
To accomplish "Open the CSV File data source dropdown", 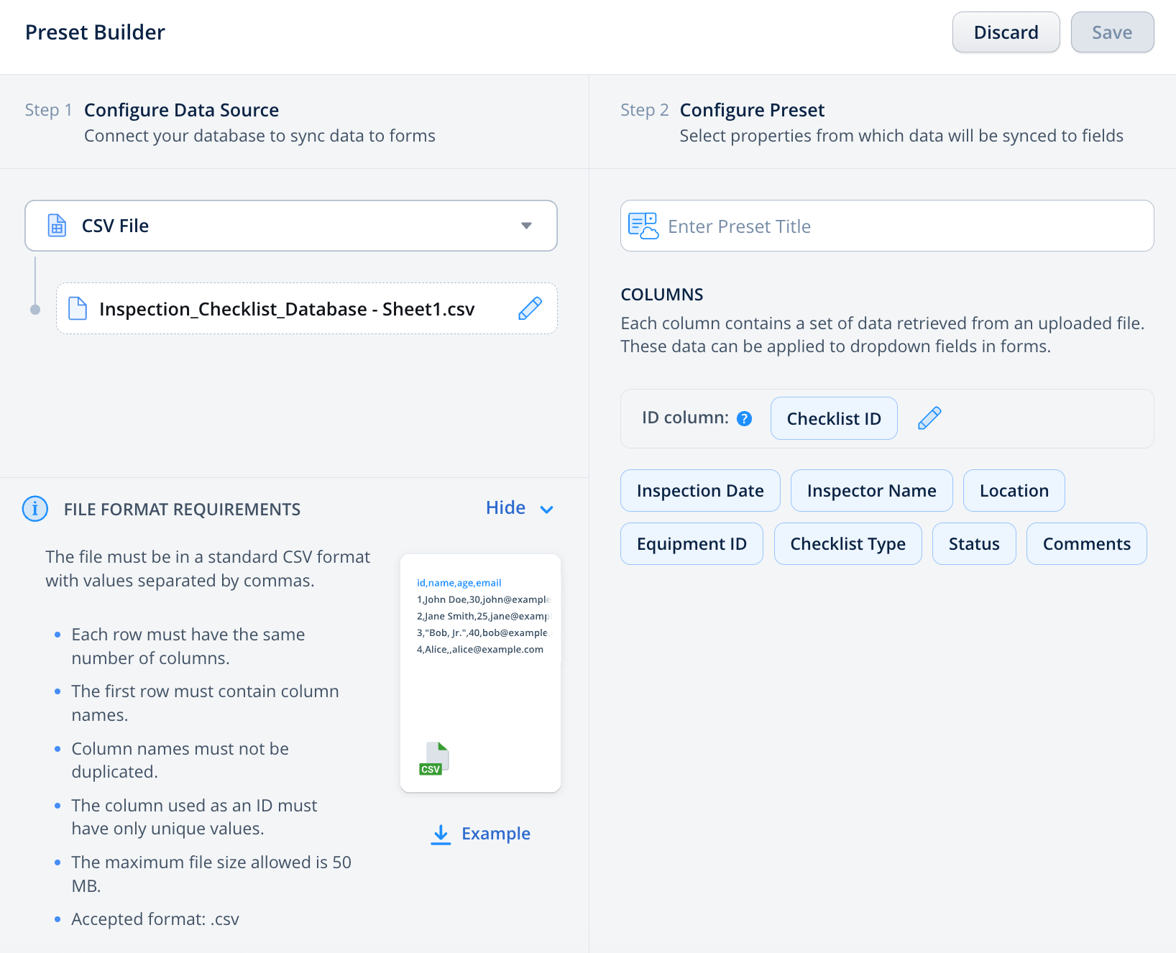I will [x=526, y=226].
